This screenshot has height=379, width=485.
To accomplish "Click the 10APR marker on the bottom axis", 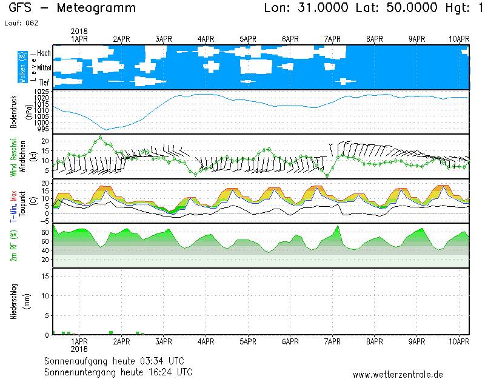I will click(x=459, y=341).
